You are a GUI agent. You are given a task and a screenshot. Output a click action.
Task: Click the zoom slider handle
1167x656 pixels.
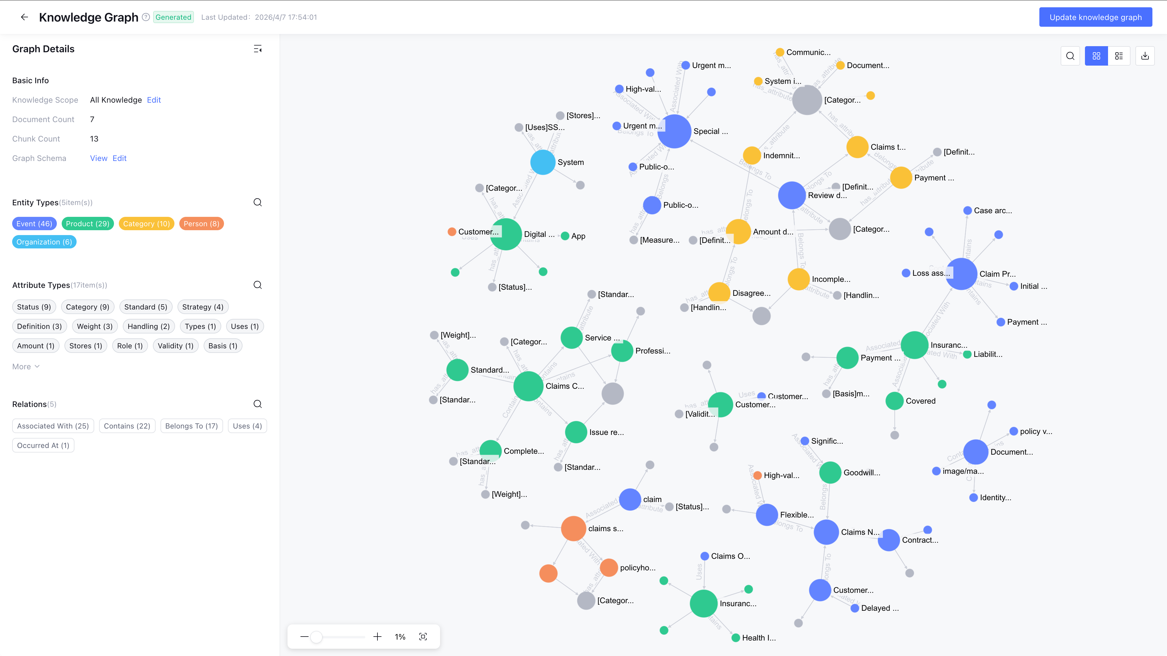click(x=316, y=637)
